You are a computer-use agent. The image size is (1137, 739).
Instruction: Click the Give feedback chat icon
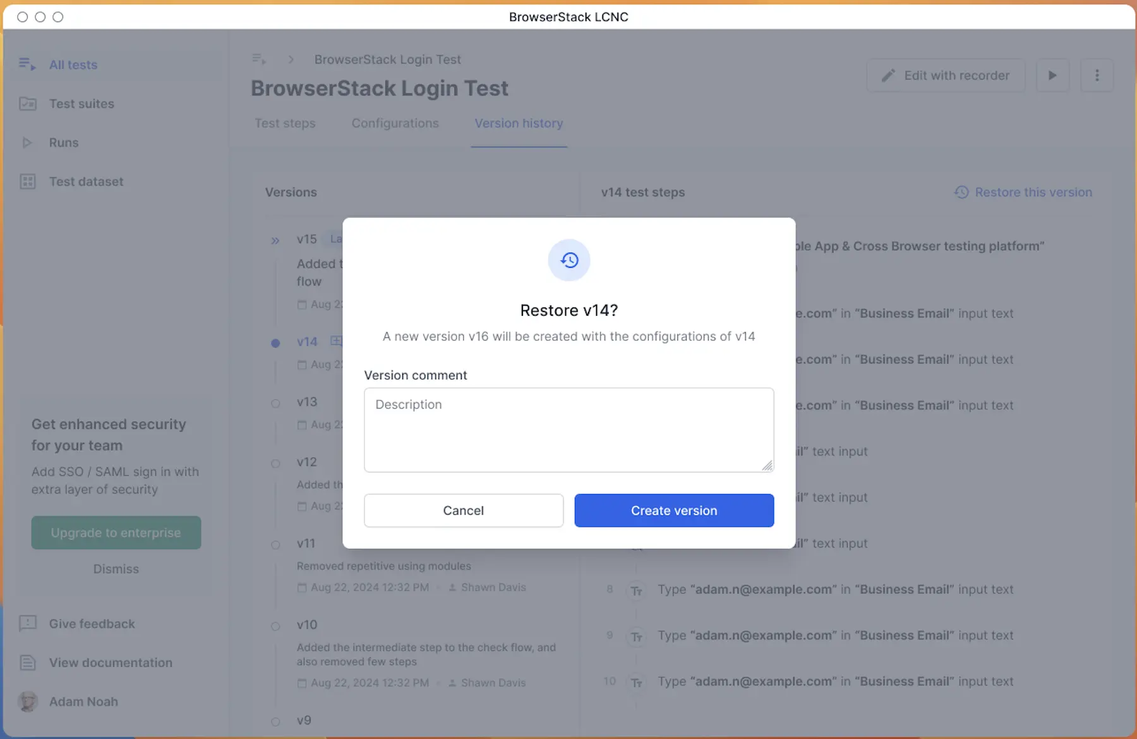click(x=27, y=623)
